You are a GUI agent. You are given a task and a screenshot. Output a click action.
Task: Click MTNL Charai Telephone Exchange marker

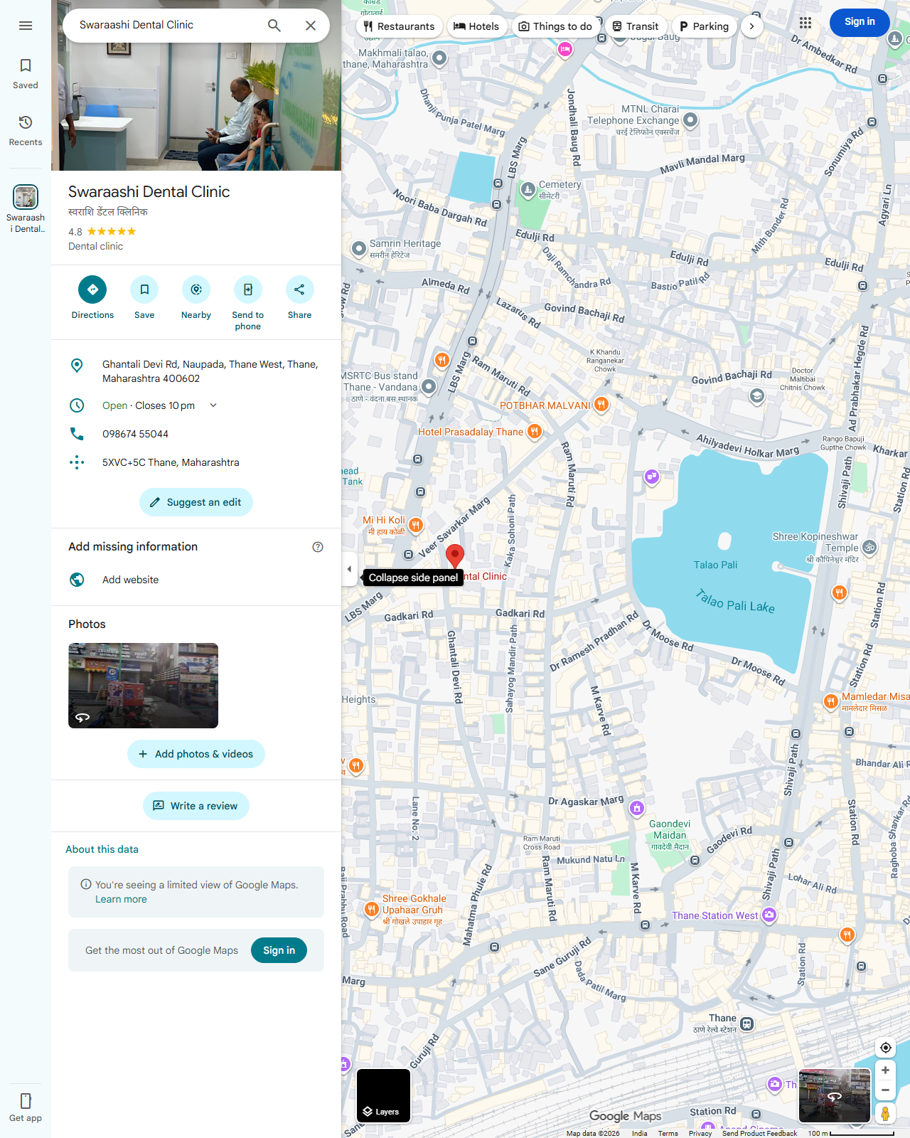tap(690, 120)
